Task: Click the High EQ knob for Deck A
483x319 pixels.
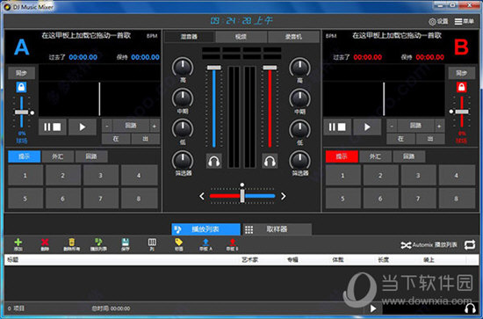Action: (183, 67)
